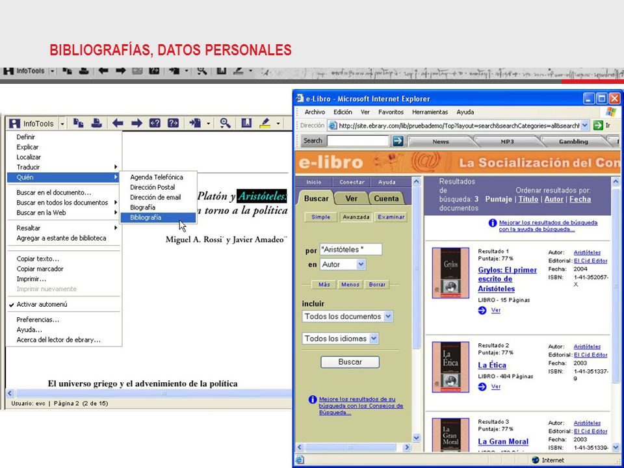The height and width of the screenshot is (468, 624).
Task: Click the go-to-page icon in reader toolbar
Action: tap(195, 123)
